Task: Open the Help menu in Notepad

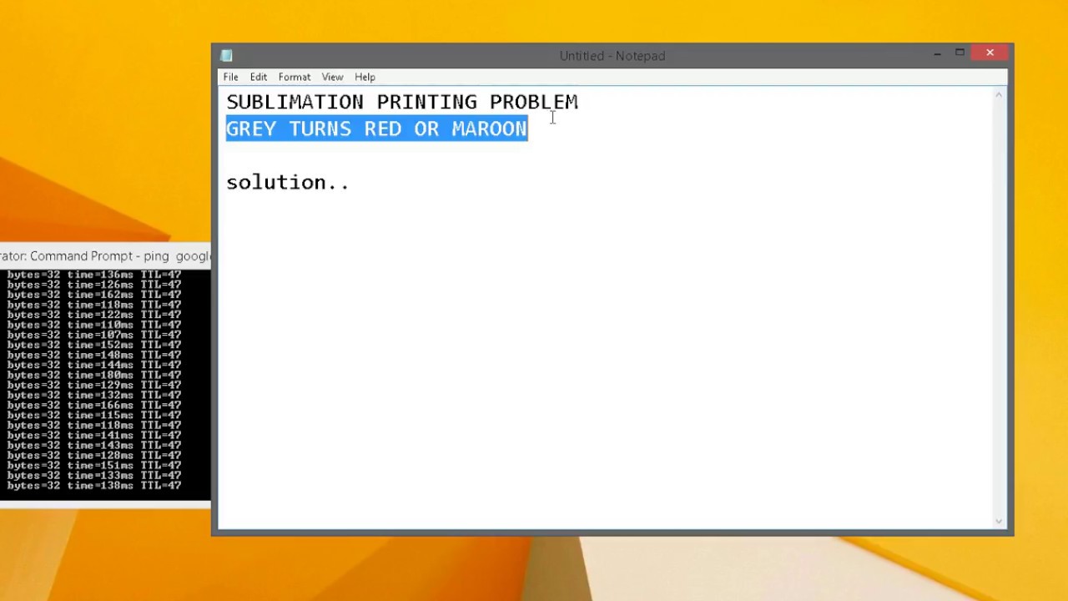Action: tap(365, 77)
